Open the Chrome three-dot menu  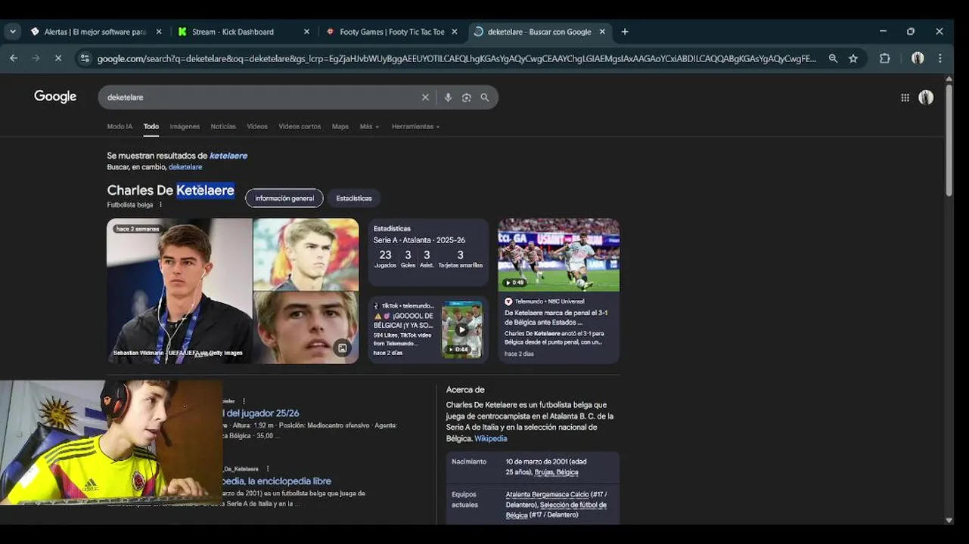(x=940, y=58)
